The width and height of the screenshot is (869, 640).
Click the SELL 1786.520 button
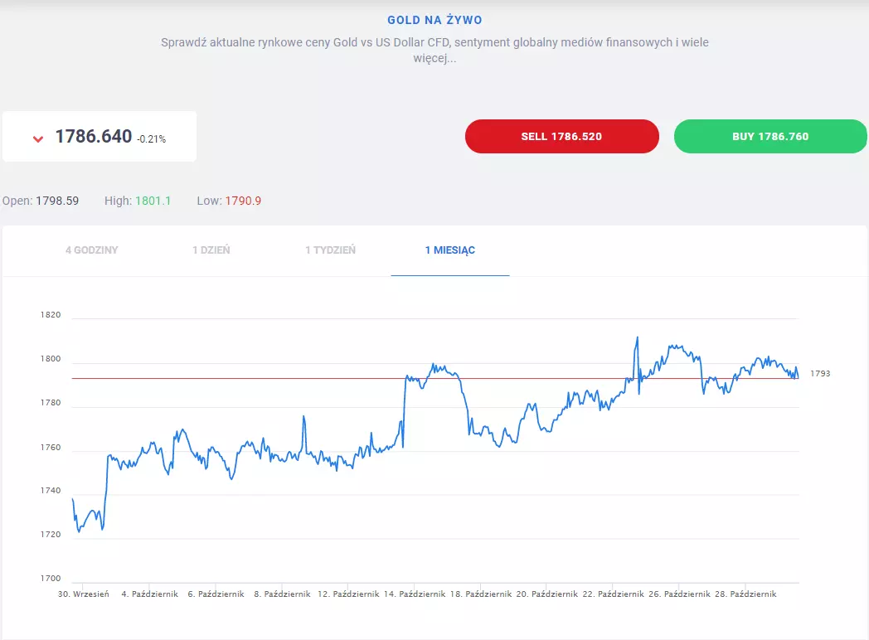[562, 136]
